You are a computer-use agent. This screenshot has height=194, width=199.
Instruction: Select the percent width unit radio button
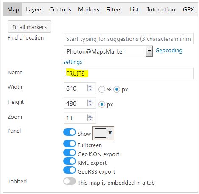point(102,89)
